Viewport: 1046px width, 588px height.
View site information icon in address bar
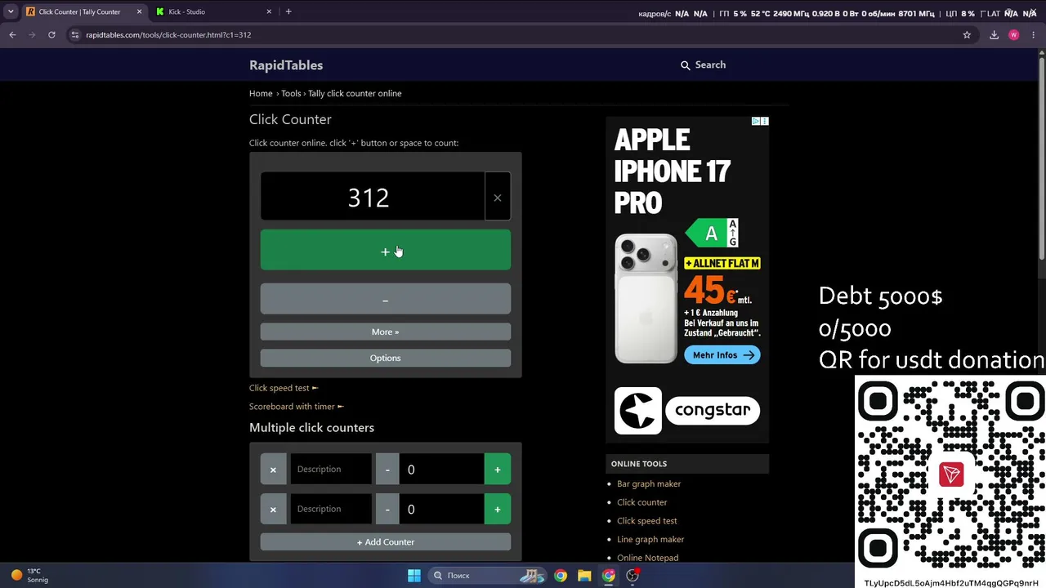(75, 35)
